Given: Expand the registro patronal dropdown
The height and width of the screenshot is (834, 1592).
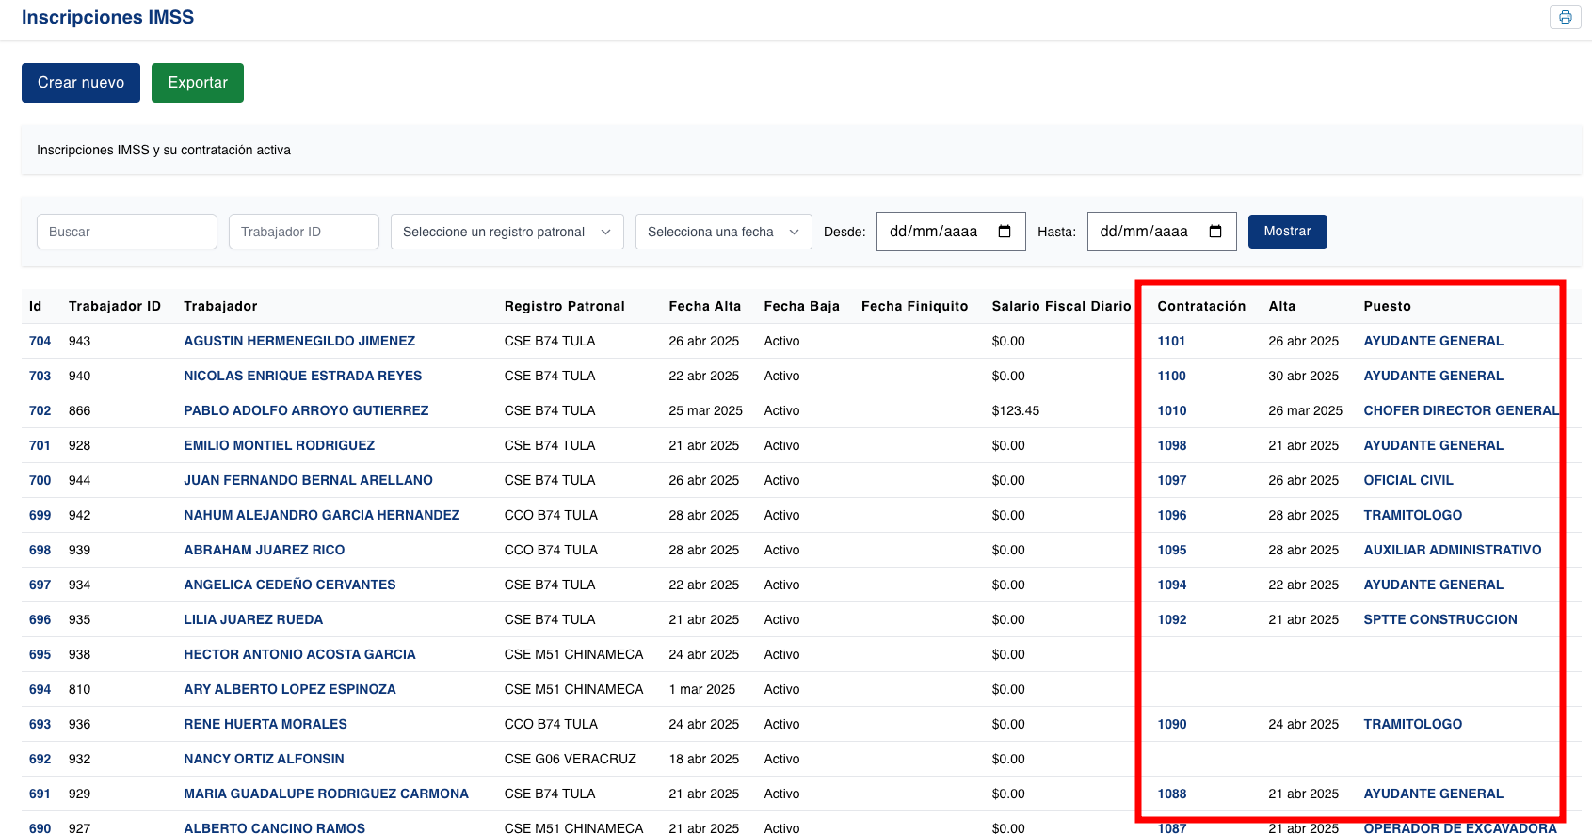Looking at the screenshot, I should (507, 232).
